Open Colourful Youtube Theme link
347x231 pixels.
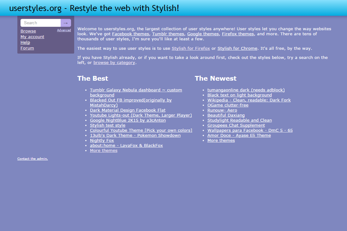click(141, 130)
